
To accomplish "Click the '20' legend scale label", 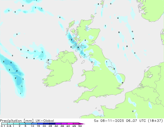I will (x=44, y=126).
